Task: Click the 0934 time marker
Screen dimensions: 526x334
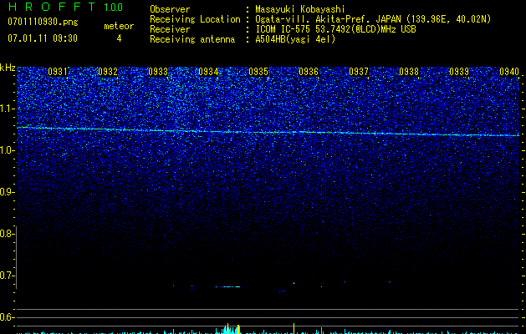Action: [208, 72]
